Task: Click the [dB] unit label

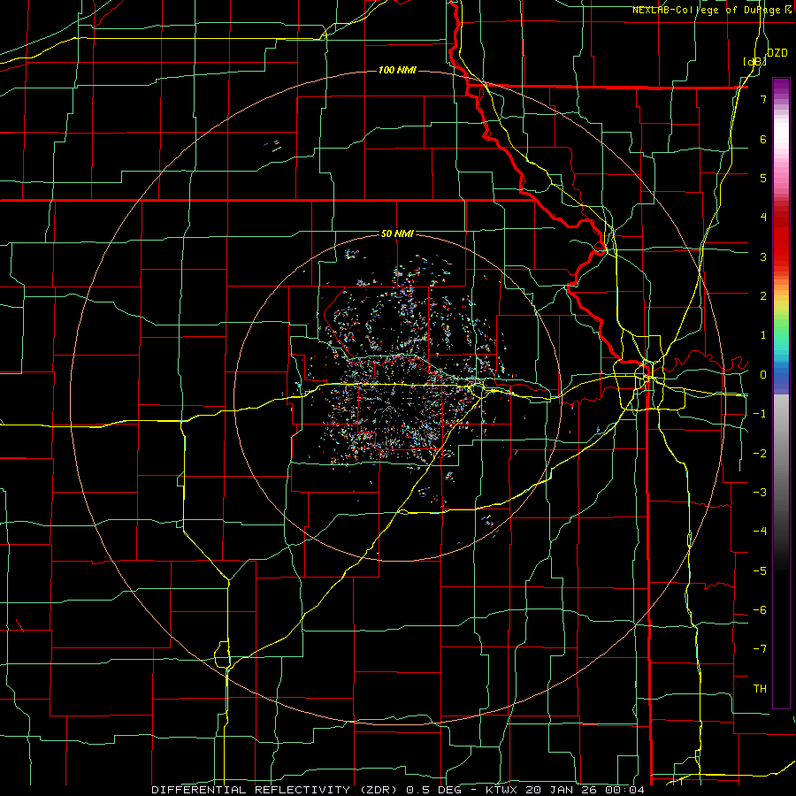Action: point(754,61)
